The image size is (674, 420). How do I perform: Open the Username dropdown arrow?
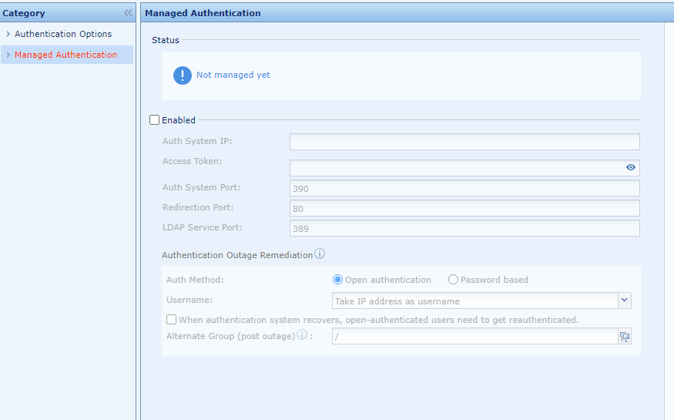pos(625,301)
